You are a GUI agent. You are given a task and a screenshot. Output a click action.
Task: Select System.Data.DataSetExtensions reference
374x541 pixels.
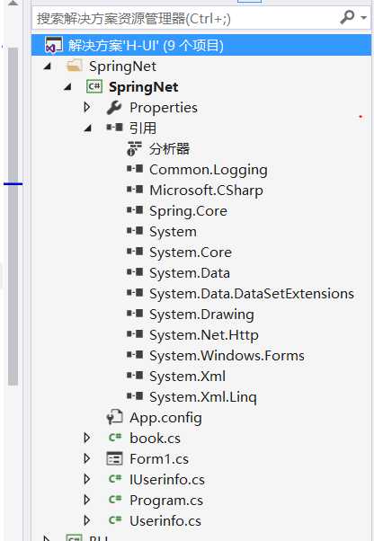pos(252,294)
